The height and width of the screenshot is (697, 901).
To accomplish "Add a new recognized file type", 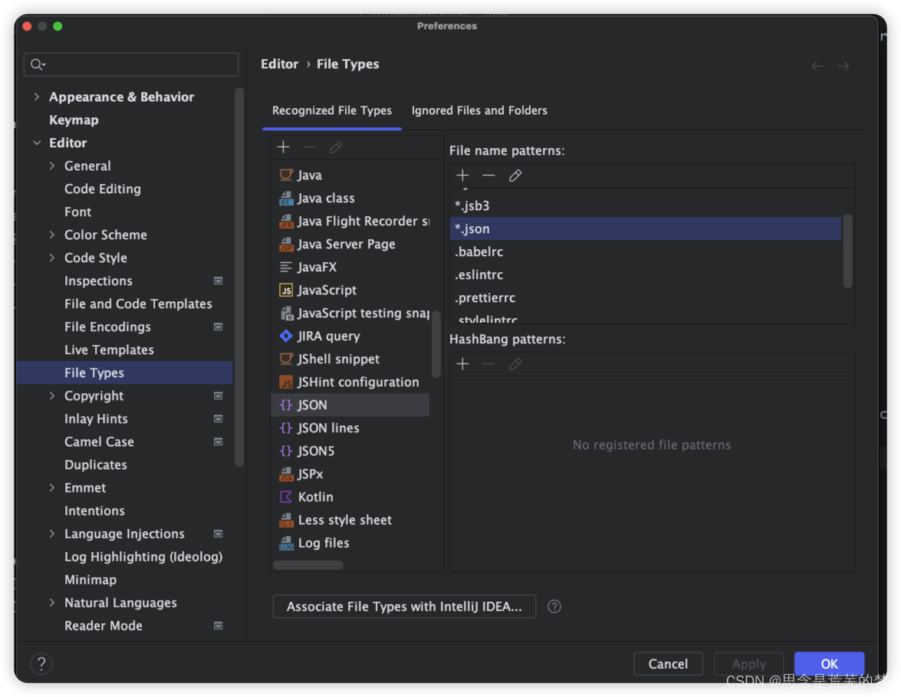I will [284, 147].
